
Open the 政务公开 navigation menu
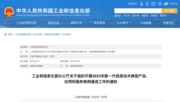click(x=76, y=23)
